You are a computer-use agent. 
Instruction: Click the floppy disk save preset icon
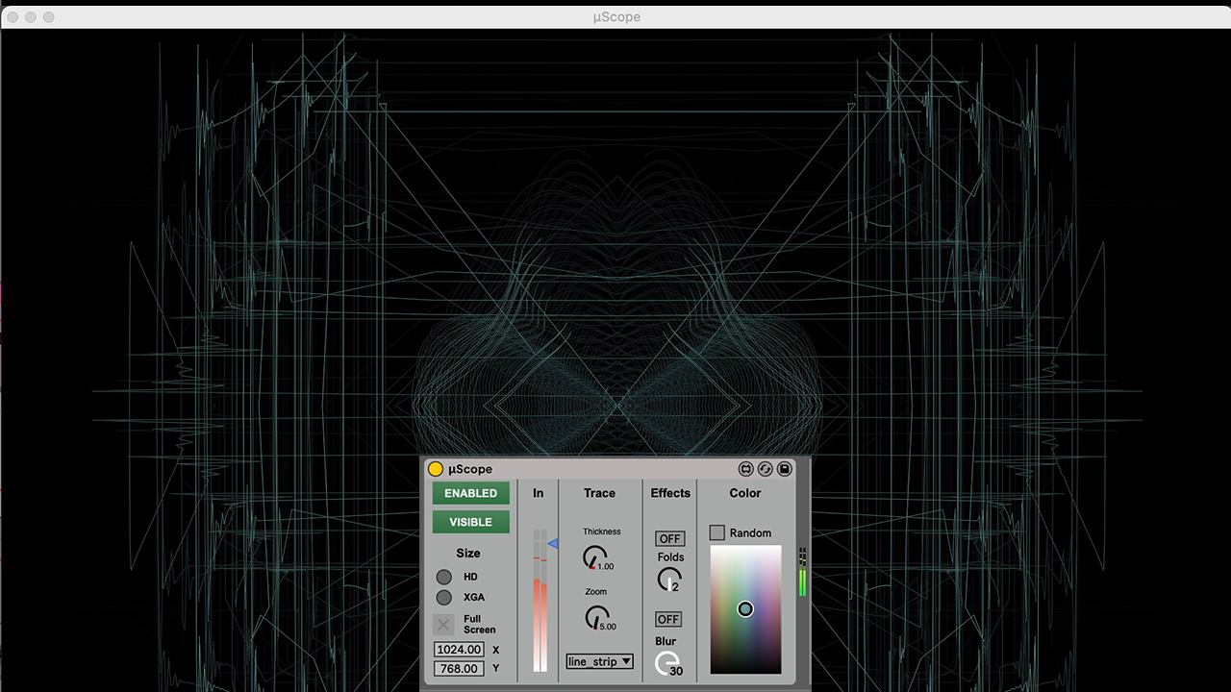point(785,469)
